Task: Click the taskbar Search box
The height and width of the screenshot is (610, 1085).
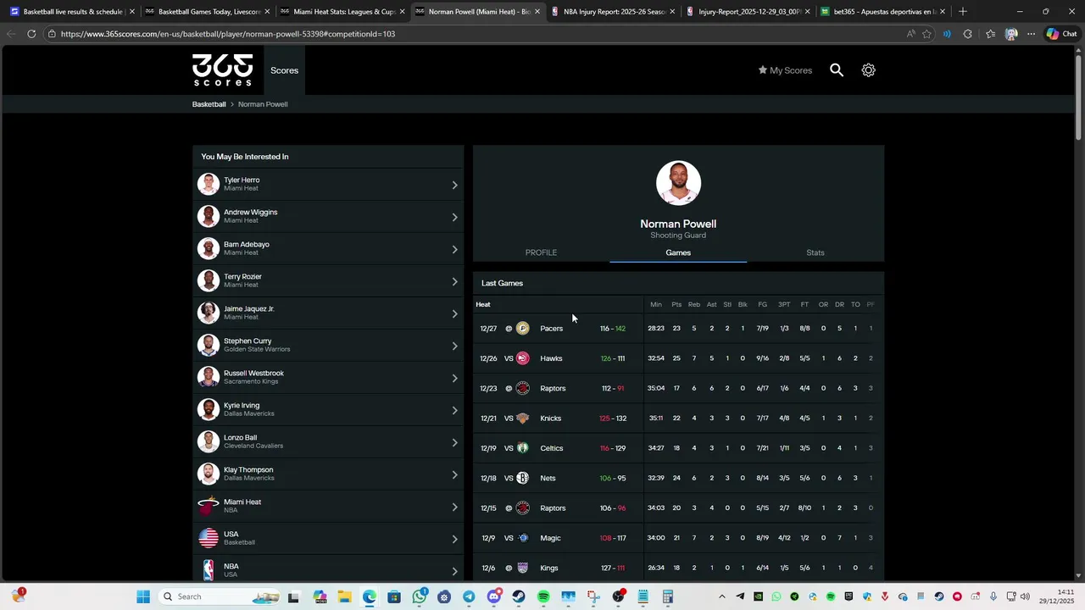Action: [220, 596]
